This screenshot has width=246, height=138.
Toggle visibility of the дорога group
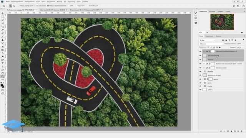tap(200, 79)
